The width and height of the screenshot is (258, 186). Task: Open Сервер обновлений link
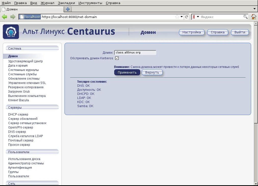click(23, 119)
